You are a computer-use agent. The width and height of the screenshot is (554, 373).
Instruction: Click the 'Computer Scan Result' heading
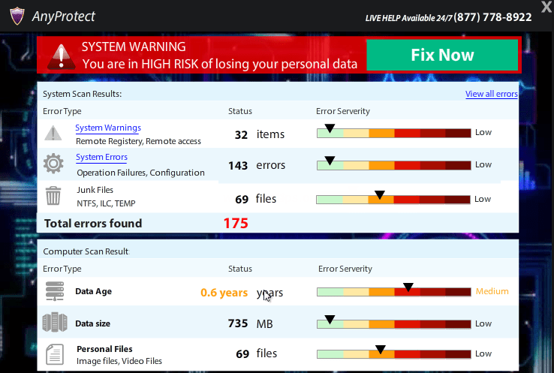point(86,251)
